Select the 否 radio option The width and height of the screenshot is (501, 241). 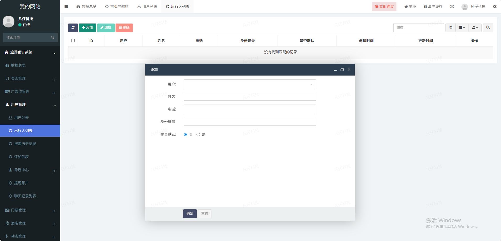point(186,135)
